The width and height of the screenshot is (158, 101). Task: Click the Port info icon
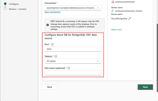[52, 44]
